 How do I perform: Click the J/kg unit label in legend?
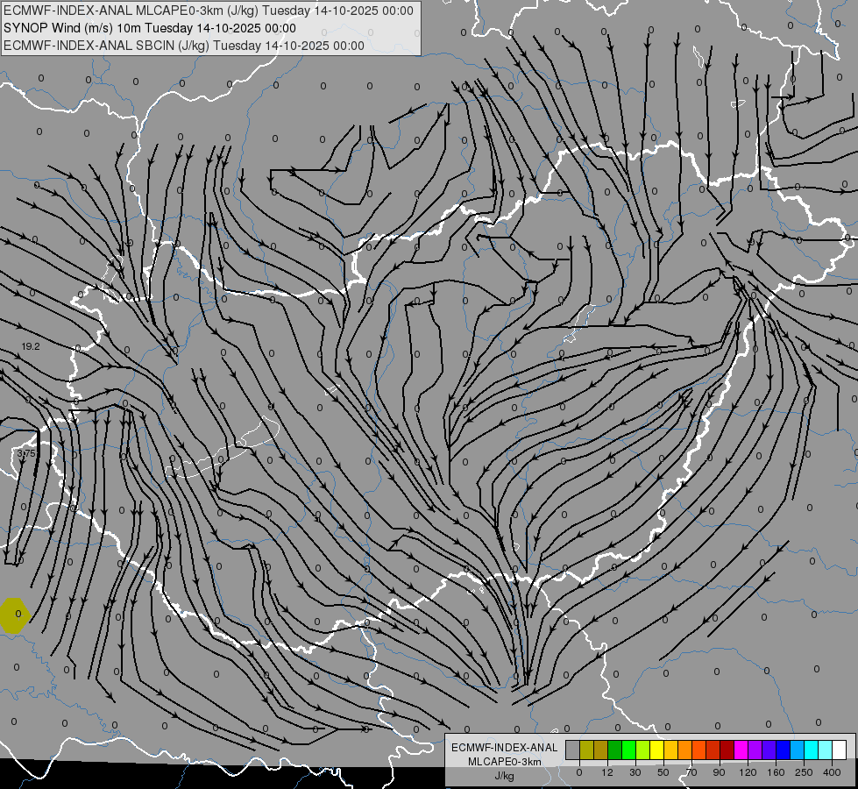[x=505, y=776]
